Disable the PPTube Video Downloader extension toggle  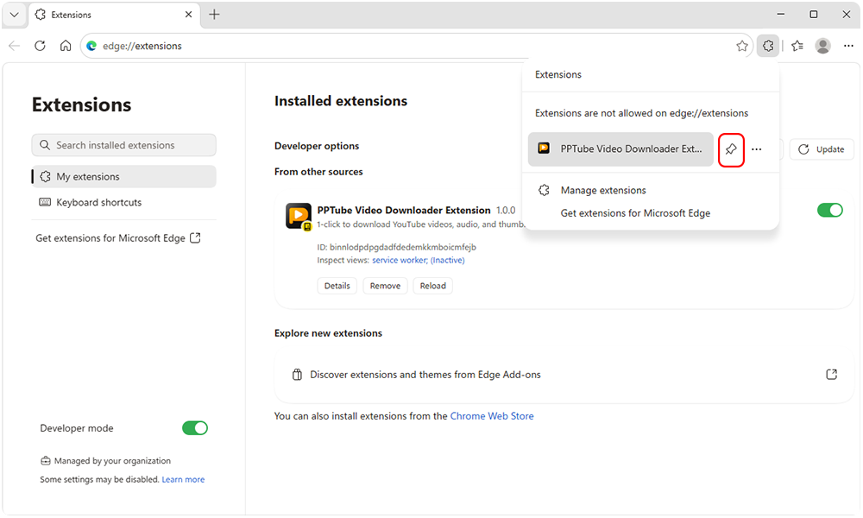click(830, 211)
